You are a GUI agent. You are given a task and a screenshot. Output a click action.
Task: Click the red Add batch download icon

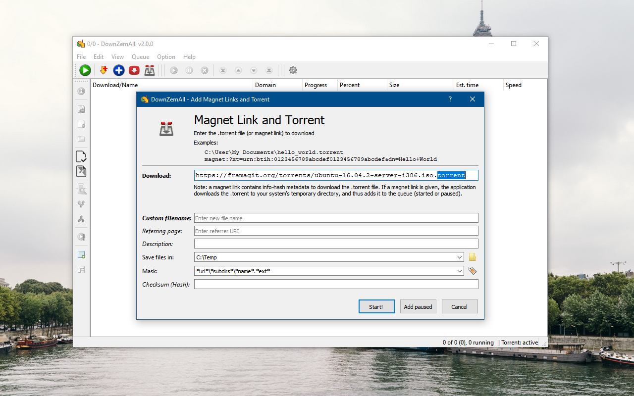point(134,70)
